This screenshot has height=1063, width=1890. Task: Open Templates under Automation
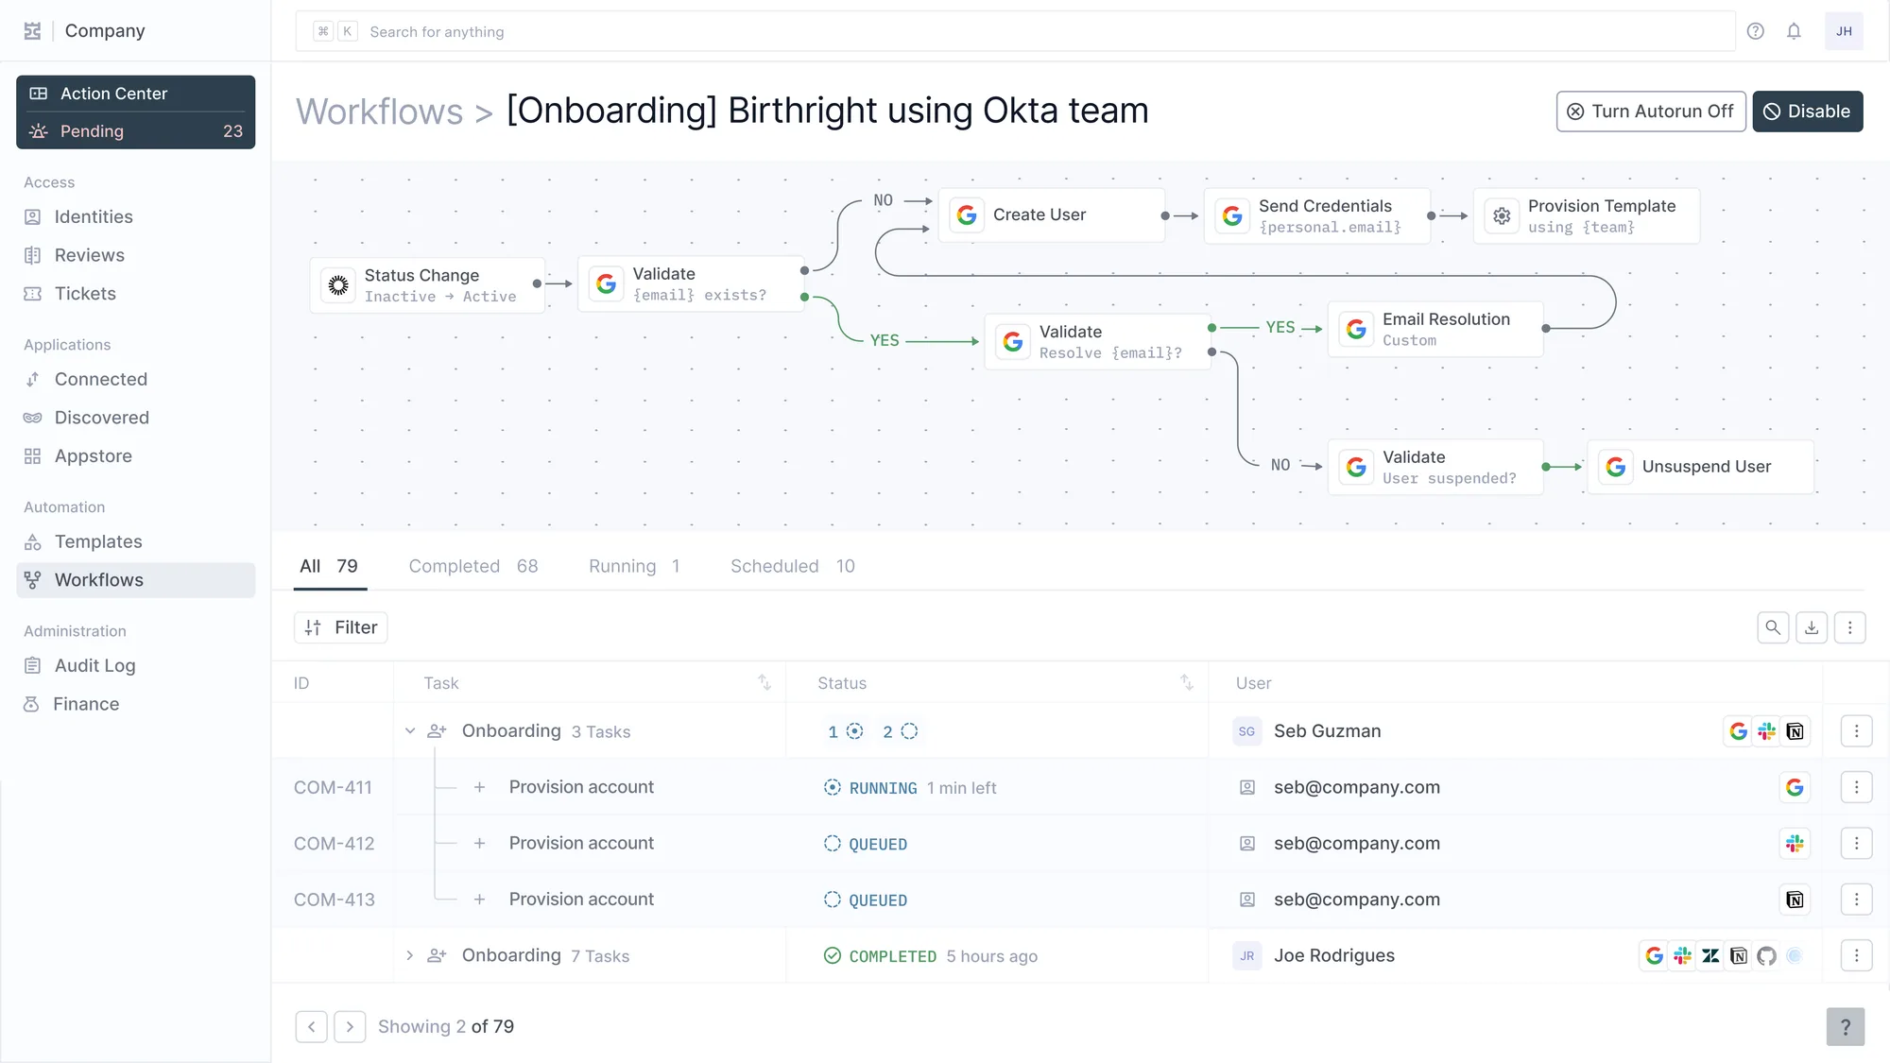tap(135, 541)
